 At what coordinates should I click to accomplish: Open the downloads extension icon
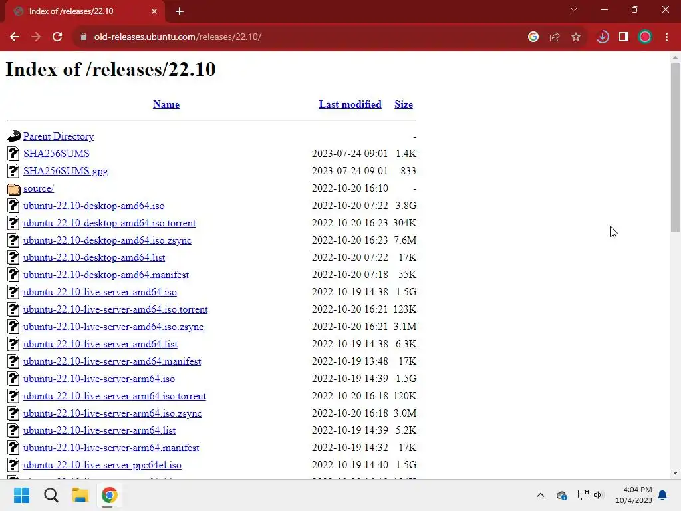(x=603, y=37)
